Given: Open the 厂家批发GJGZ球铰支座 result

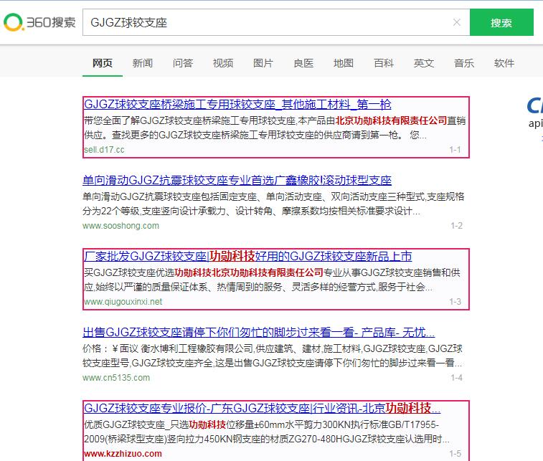Looking at the screenshot, I should click(247, 257).
